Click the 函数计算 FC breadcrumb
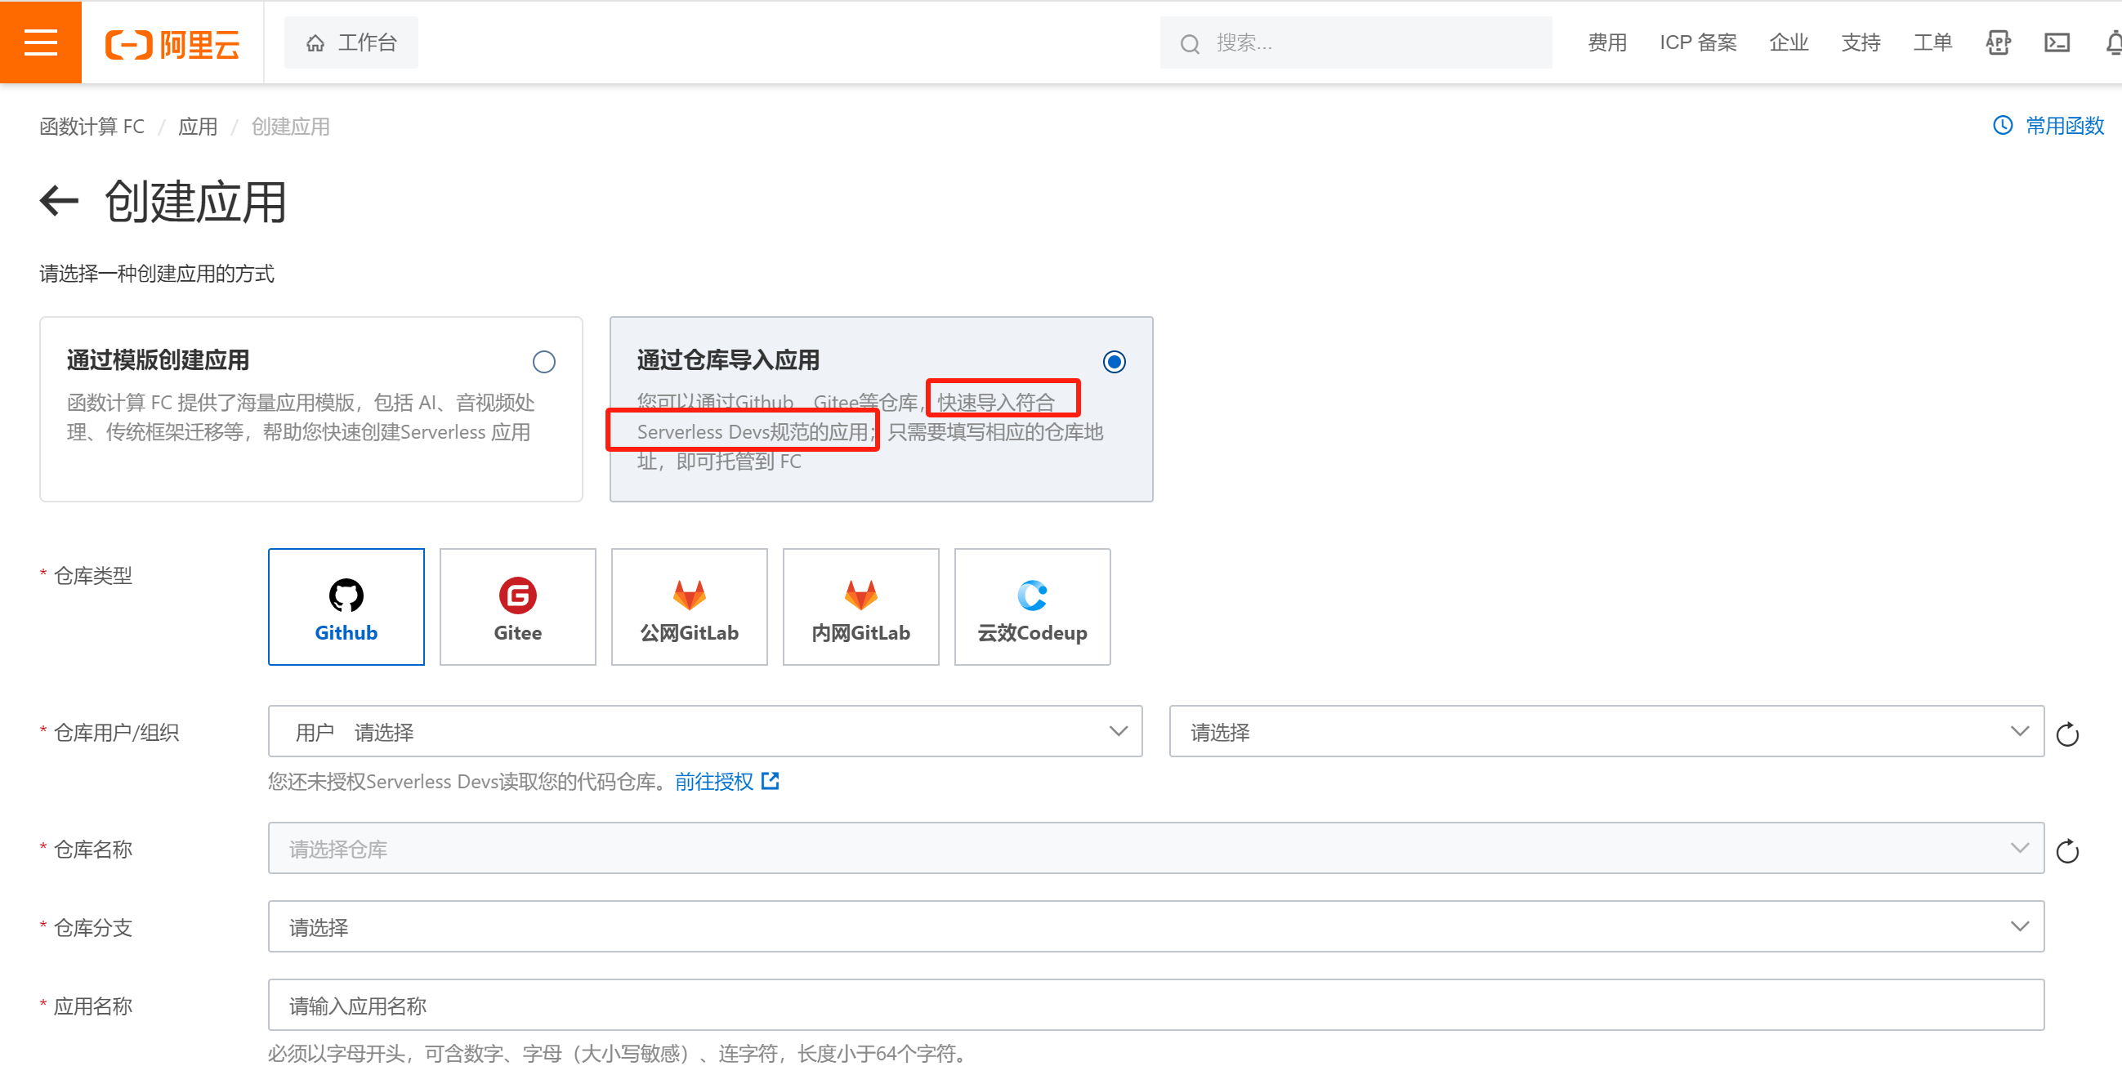 point(92,126)
